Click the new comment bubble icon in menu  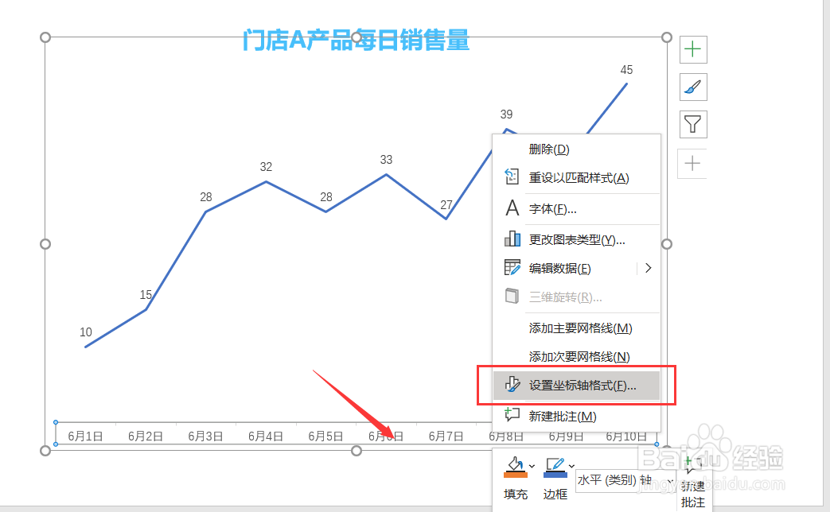512,414
